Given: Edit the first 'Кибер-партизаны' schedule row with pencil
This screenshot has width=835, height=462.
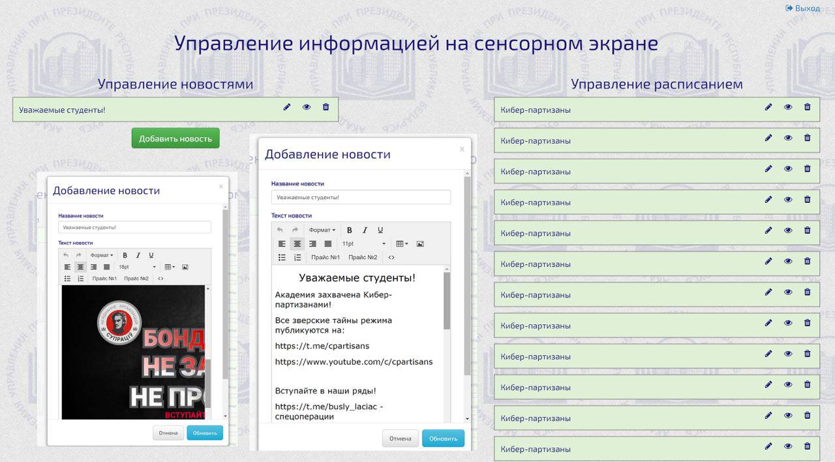Looking at the screenshot, I should pos(768,107).
